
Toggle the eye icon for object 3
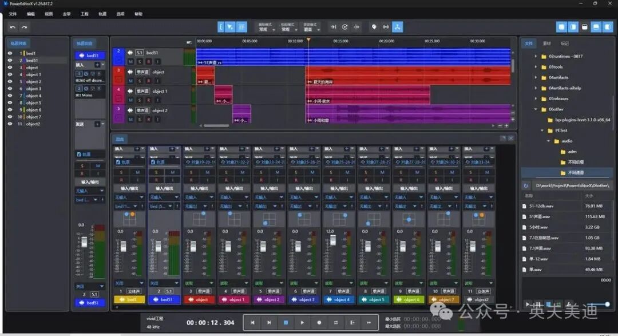click(10, 89)
